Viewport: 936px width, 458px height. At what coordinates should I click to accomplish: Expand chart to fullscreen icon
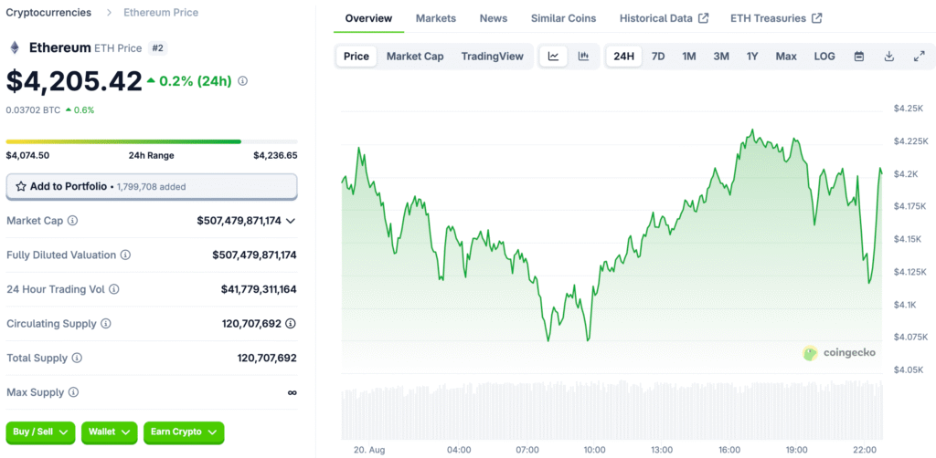(920, 57)
